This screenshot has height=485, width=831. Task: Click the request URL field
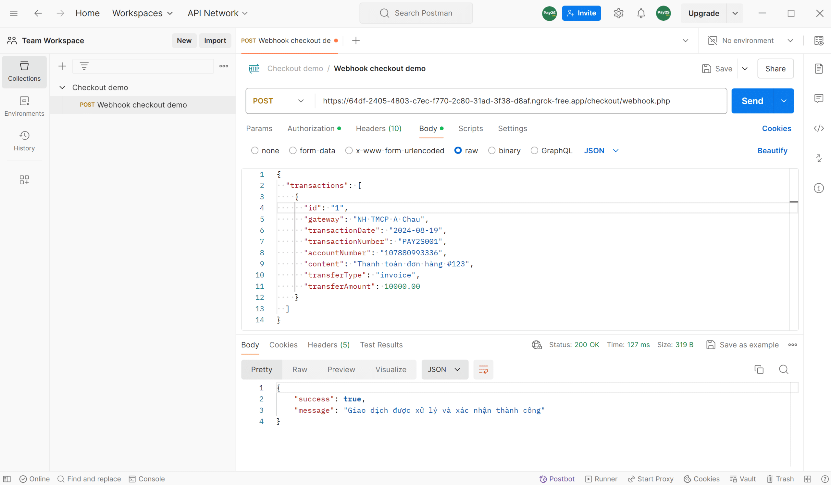pyautogui.click(x=521, y=101)
